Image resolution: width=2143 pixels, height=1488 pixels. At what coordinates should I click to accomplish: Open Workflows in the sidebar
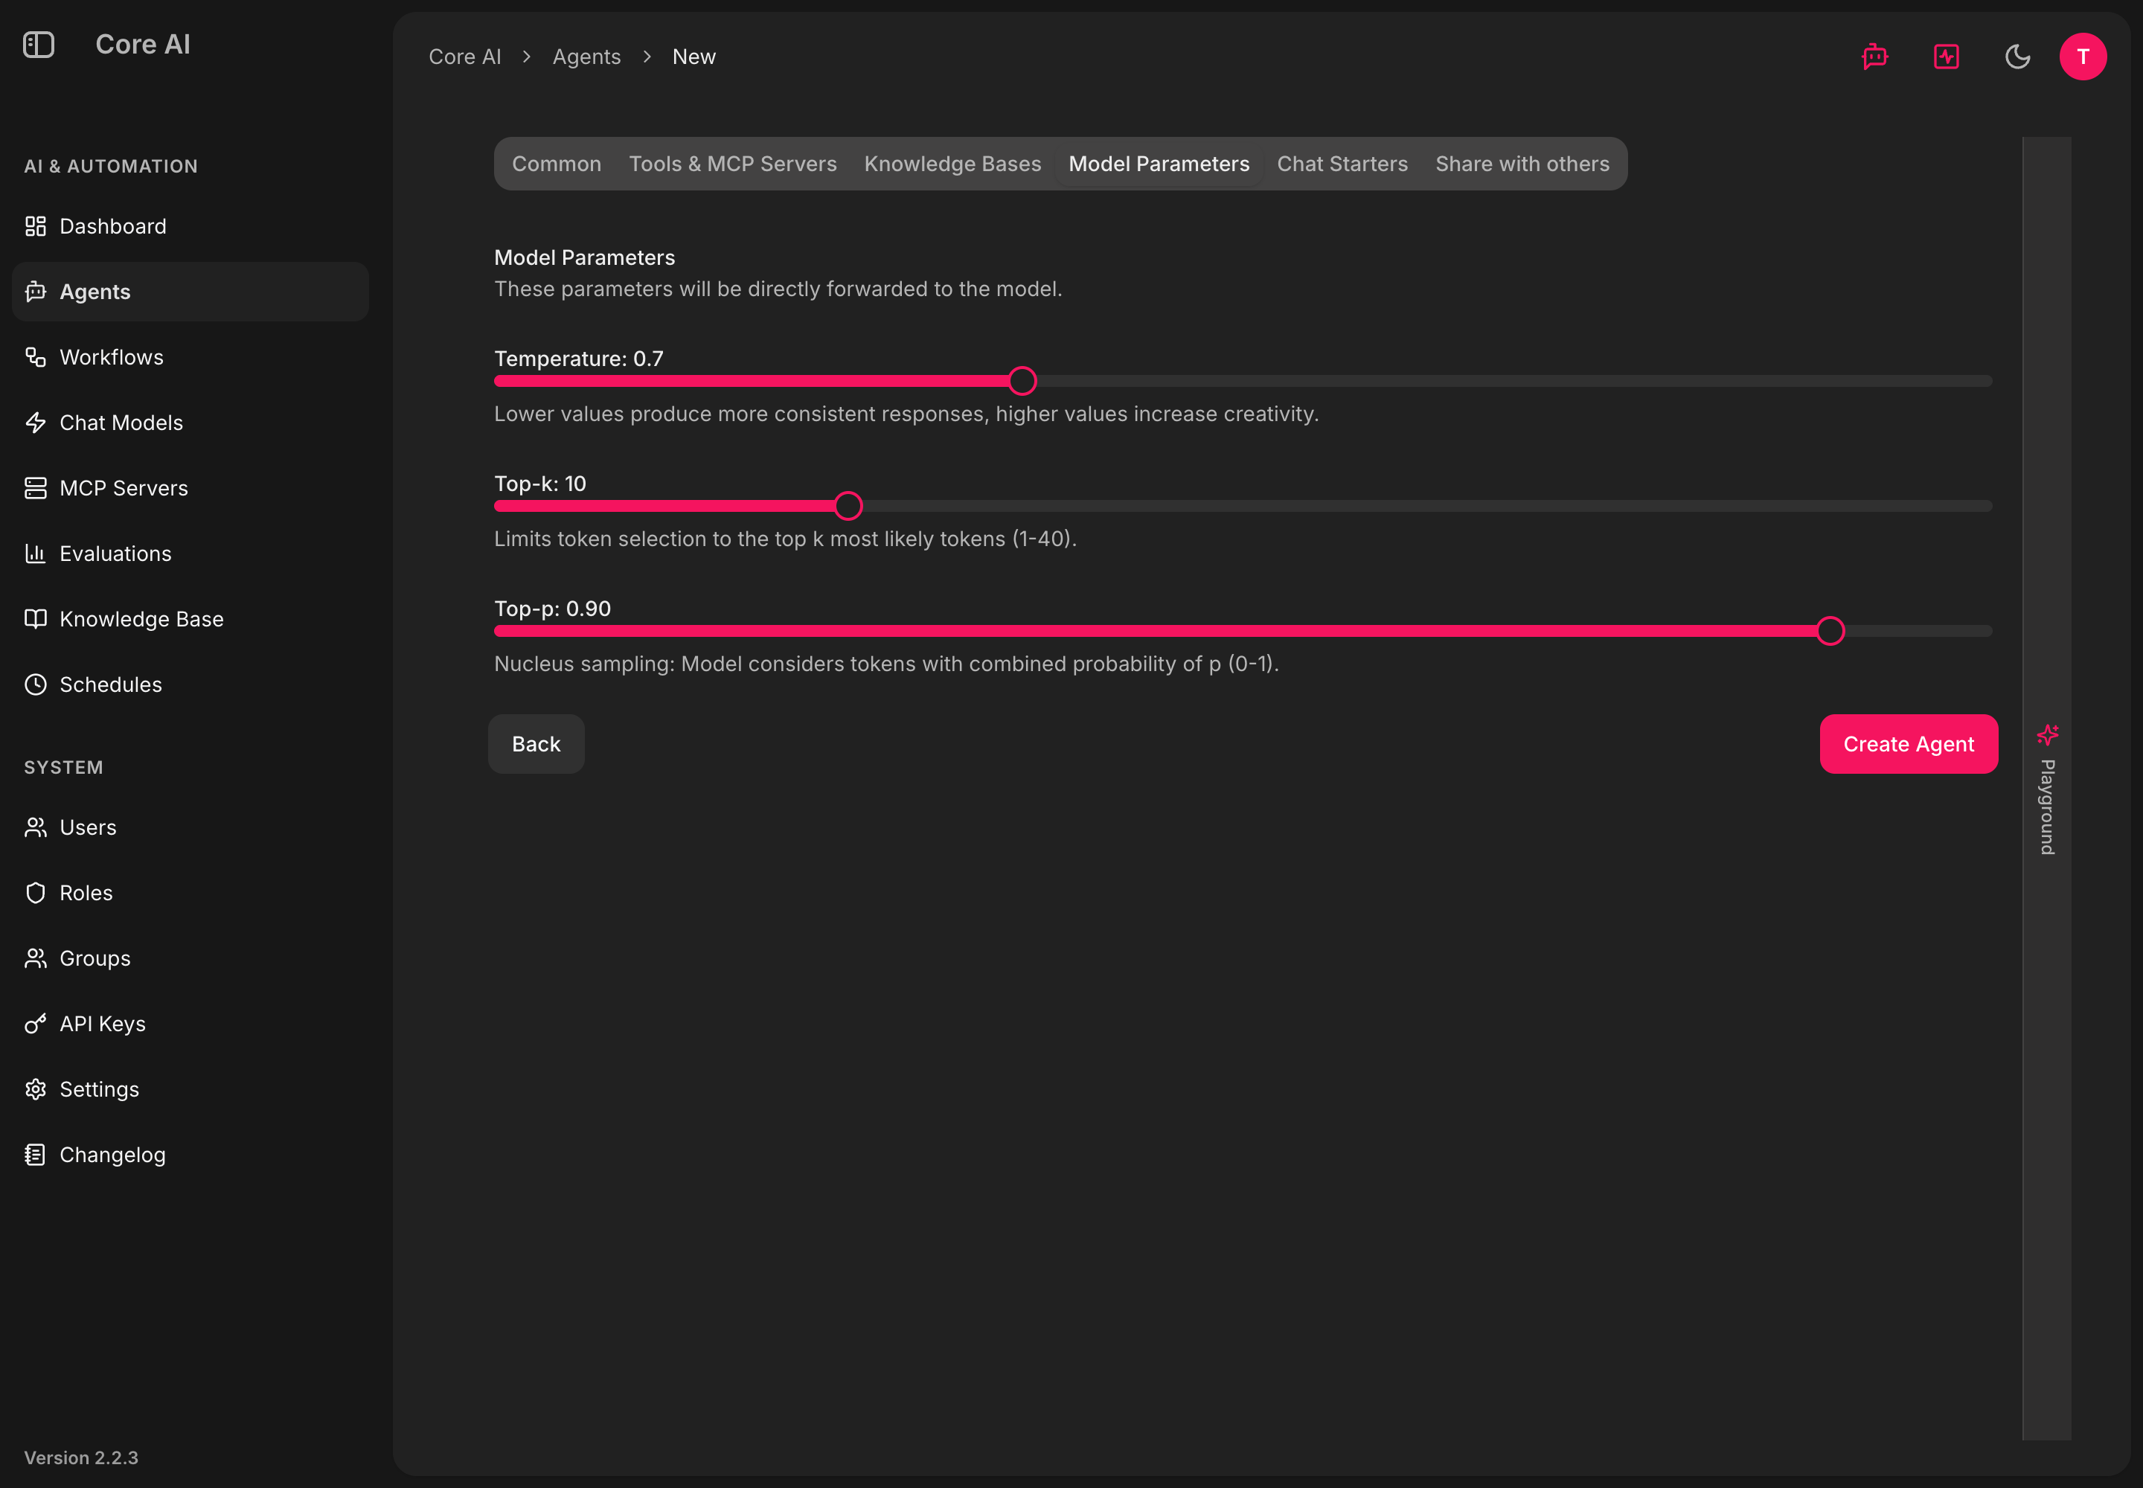point(190,357)
